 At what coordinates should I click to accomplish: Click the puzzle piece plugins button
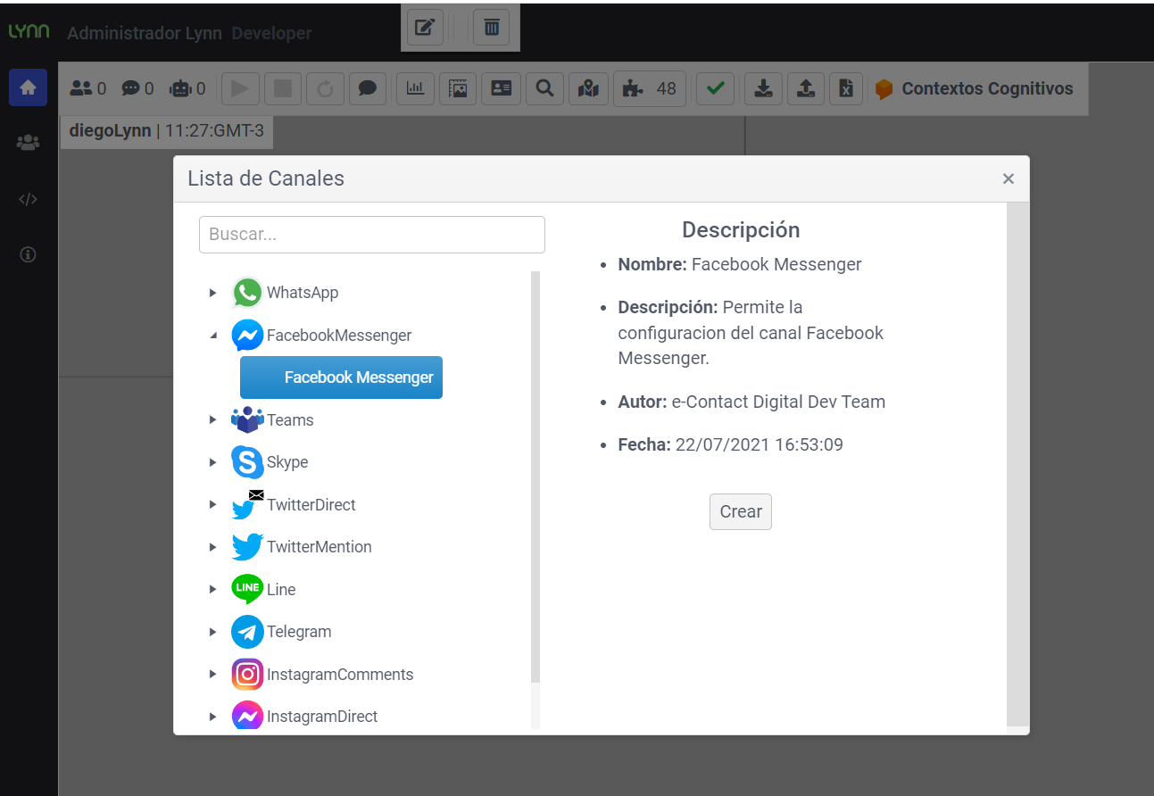pos(649,88)
